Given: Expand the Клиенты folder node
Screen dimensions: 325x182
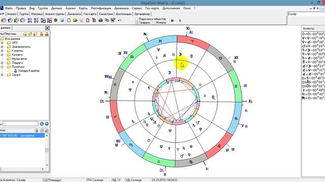Looking at the screenshot, I should tap(2, 51).
